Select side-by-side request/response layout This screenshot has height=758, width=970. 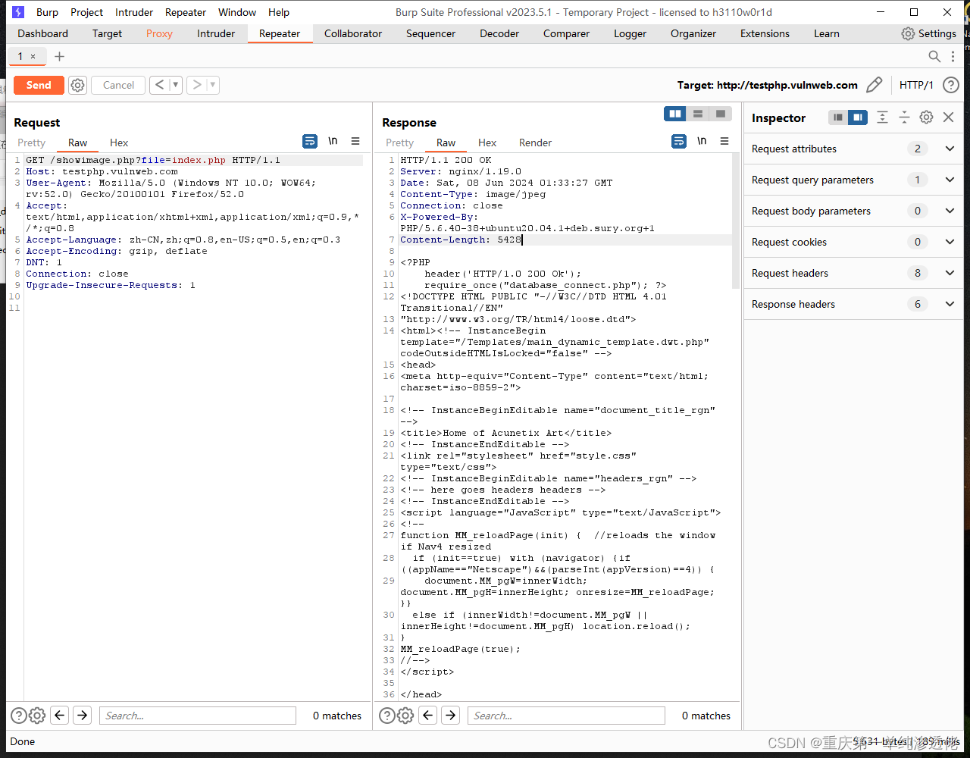675,114
